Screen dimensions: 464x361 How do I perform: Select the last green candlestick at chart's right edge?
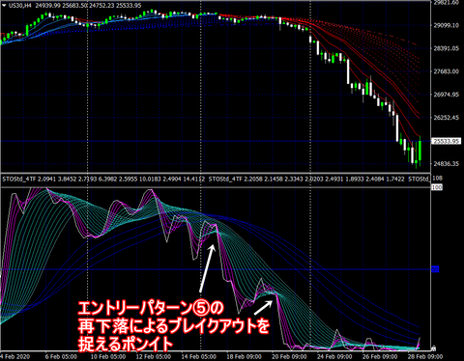[420, 151]
